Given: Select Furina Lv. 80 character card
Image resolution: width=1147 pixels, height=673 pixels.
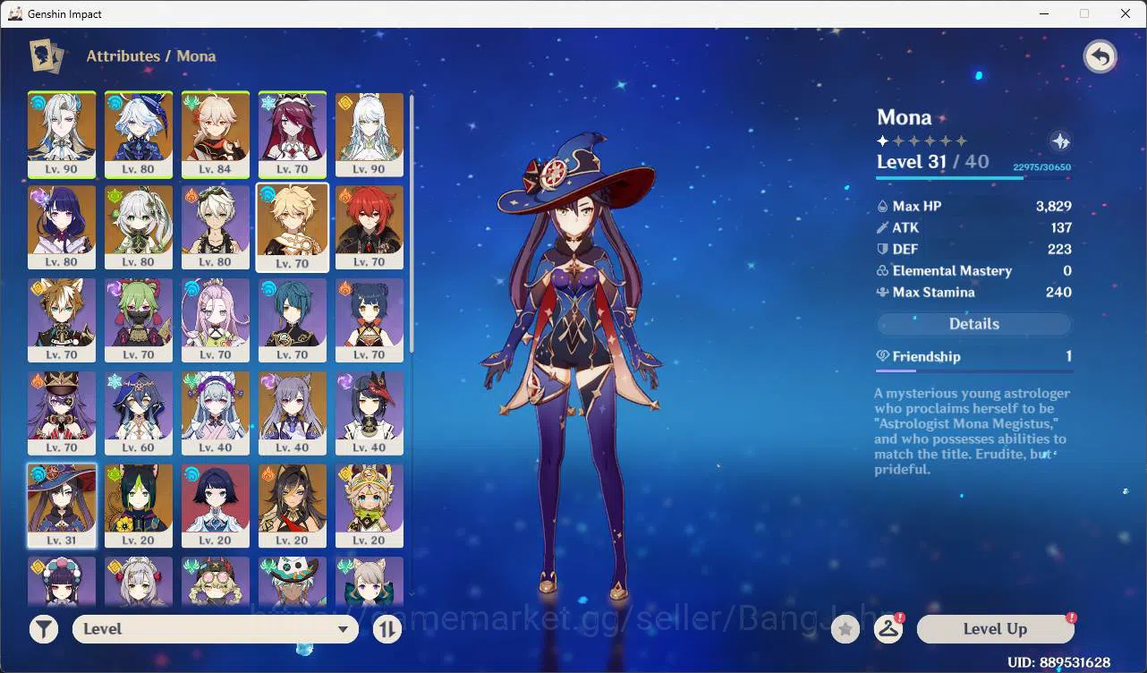Looking at the screenshot, I should tap(139, 134).
